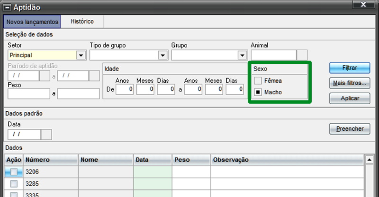Click the Idade 'De' Anos field
The height and width of the screenshot is (197, 379).
pos(125,90)
